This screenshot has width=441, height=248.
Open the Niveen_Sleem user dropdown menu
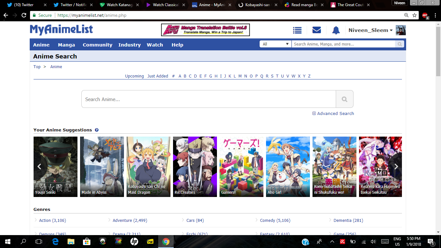click(x=370, y=30)
